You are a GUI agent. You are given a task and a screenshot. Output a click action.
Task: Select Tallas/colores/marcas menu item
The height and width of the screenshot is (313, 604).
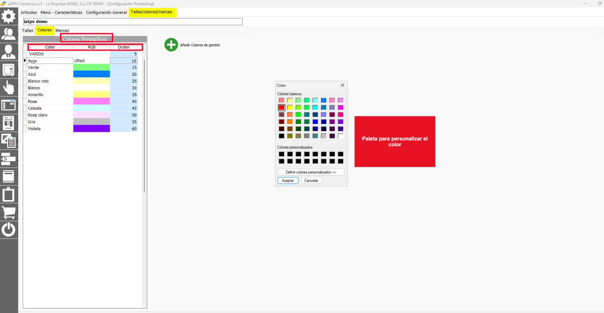coord(151,12)
